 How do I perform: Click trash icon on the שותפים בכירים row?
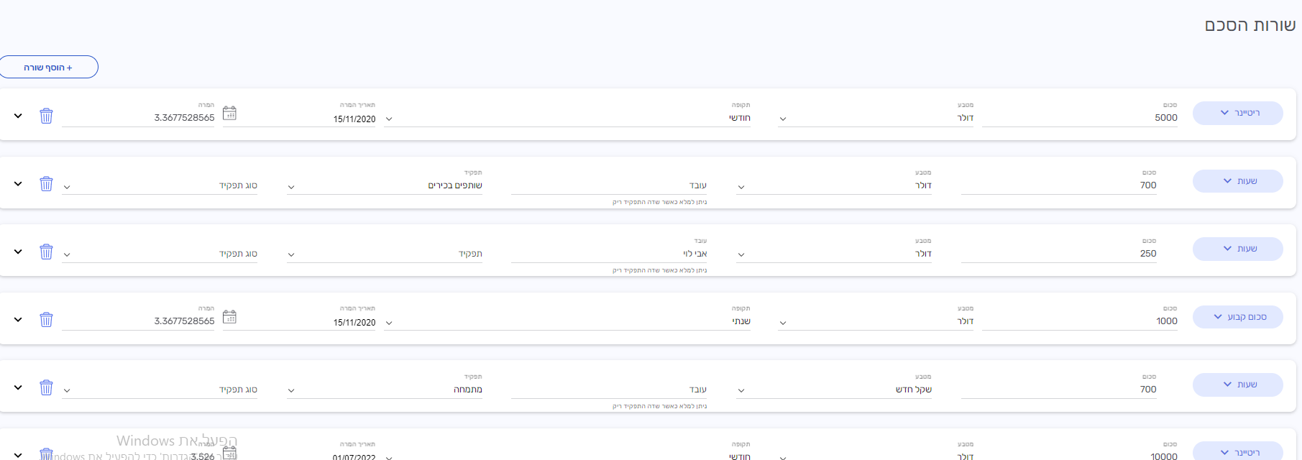[x=46, y=184]
